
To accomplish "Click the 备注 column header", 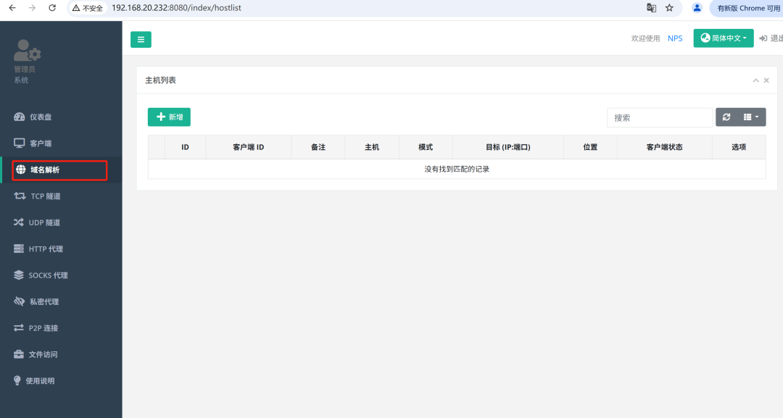I will 318,147.
